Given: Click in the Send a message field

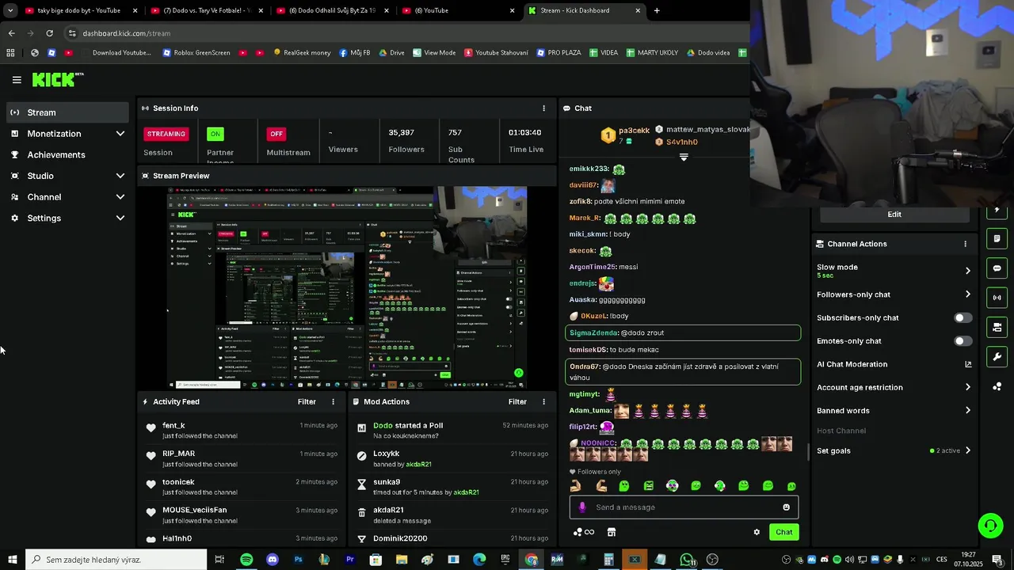Looking at the screenshot, I should click(x=684, y=507).
